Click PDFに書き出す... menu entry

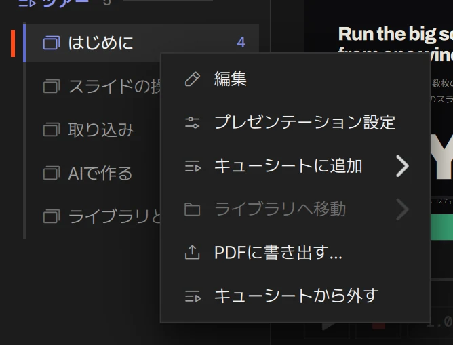click(x=295, y=253)
